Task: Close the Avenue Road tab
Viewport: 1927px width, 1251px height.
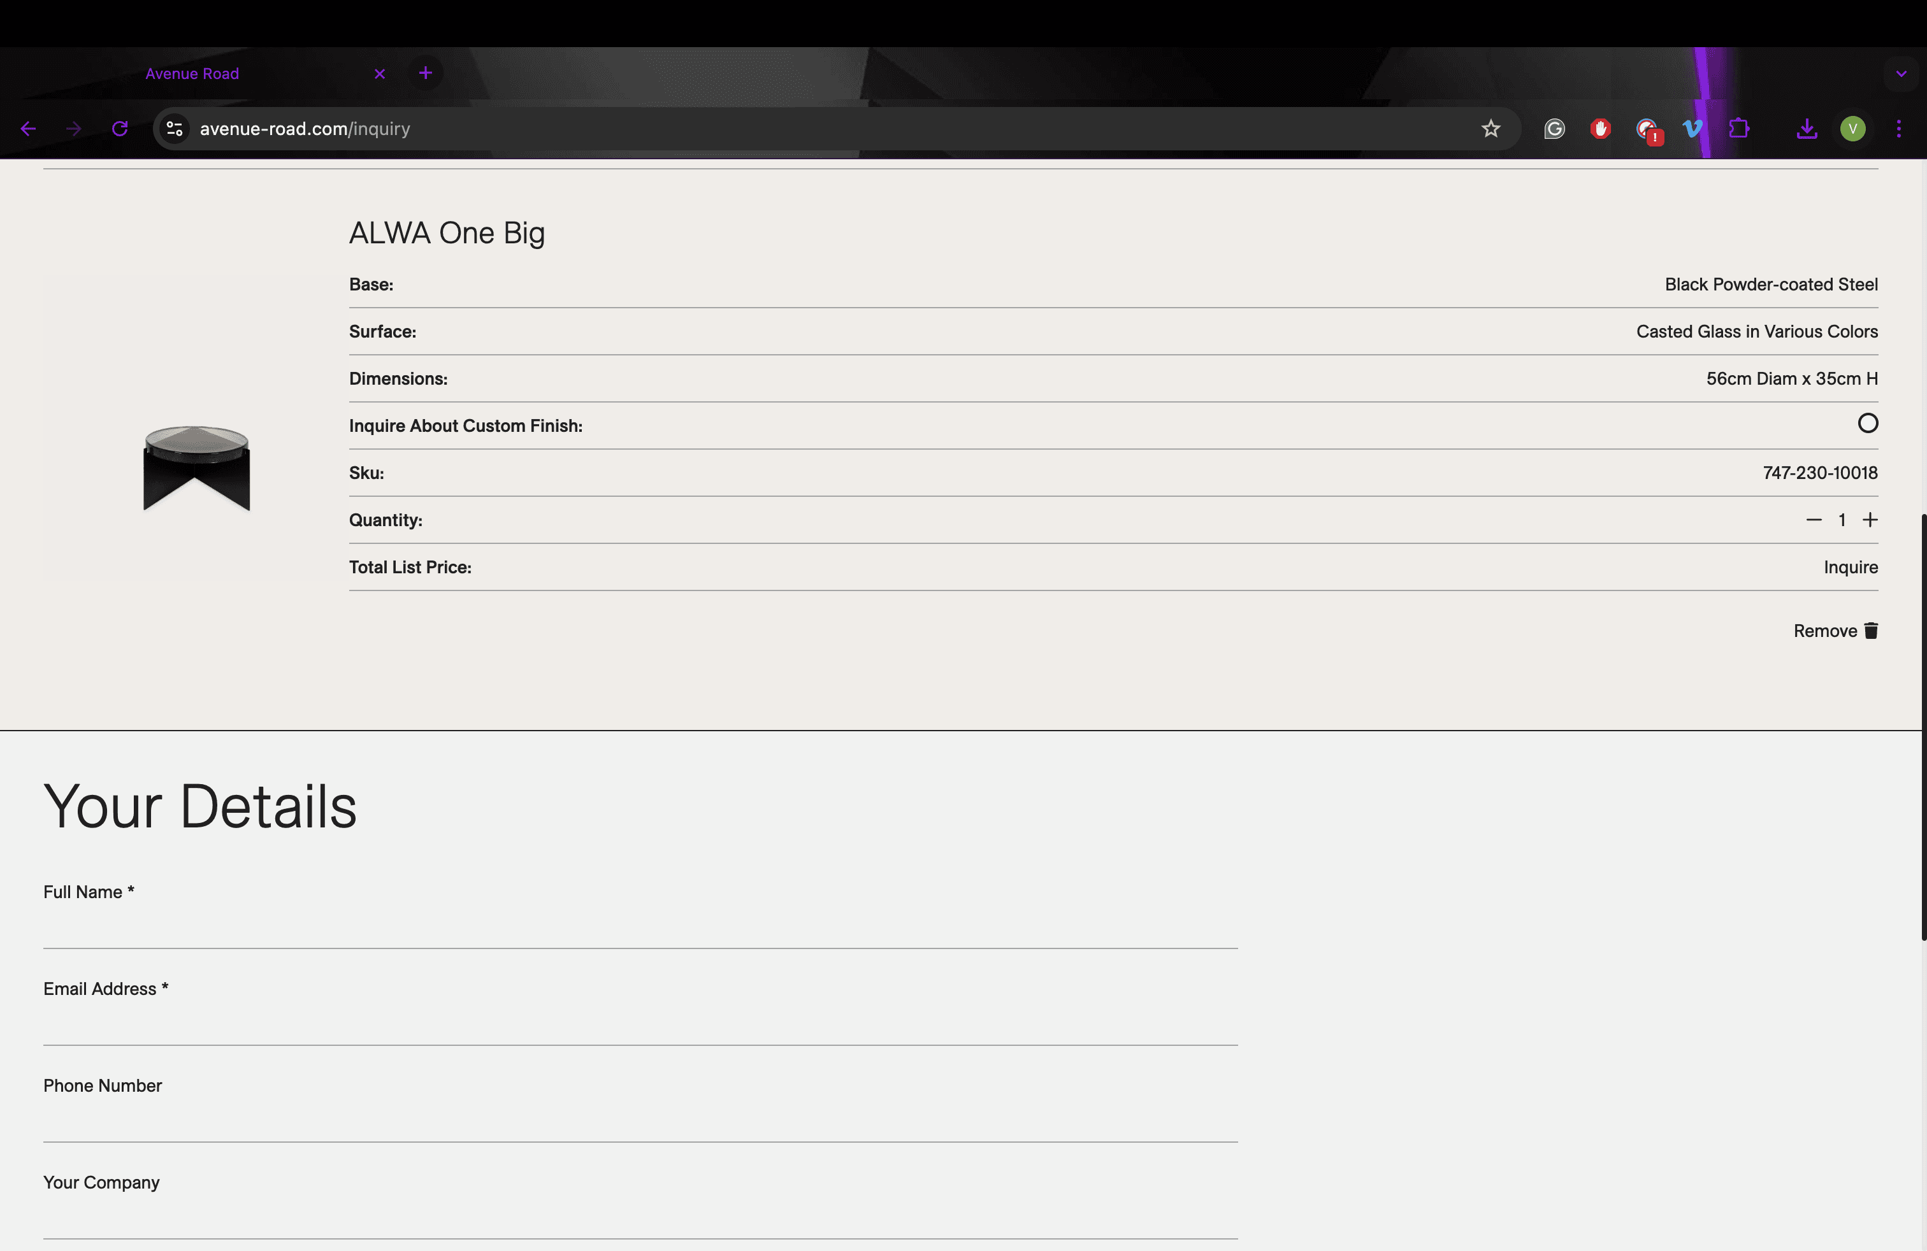Action: tap(380, 74)
